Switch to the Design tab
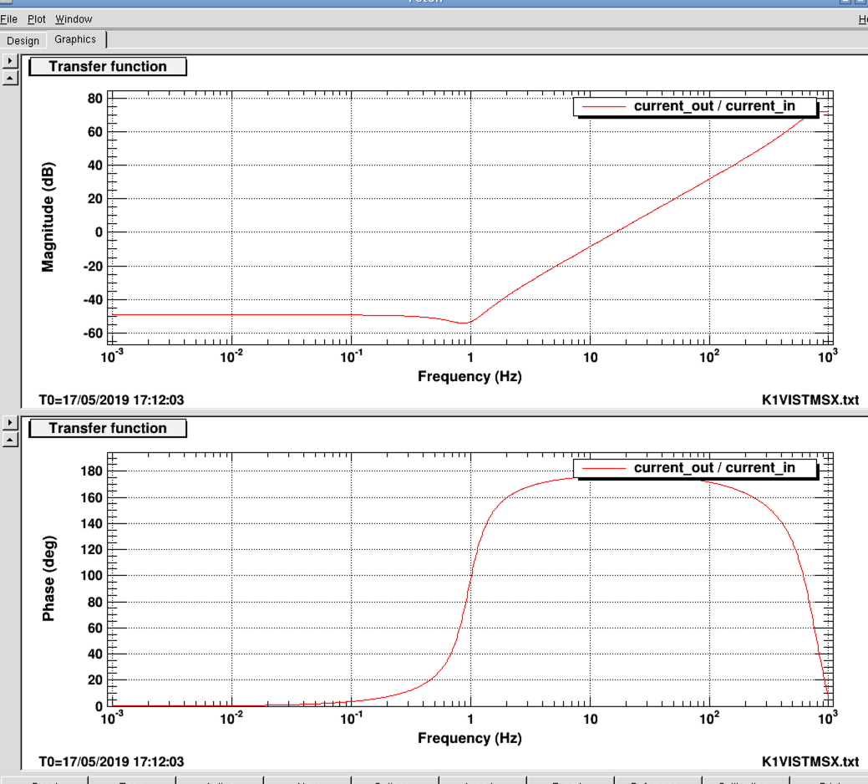The width and height of the screenshot is (868, 784). [23, 40]
